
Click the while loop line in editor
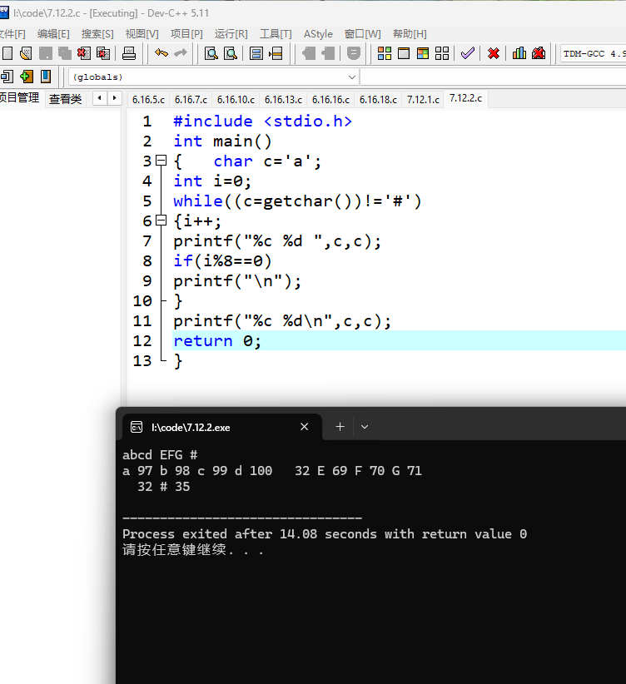297,201
